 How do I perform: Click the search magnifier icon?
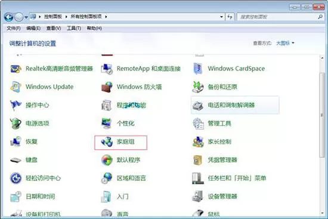pos(320,17)
